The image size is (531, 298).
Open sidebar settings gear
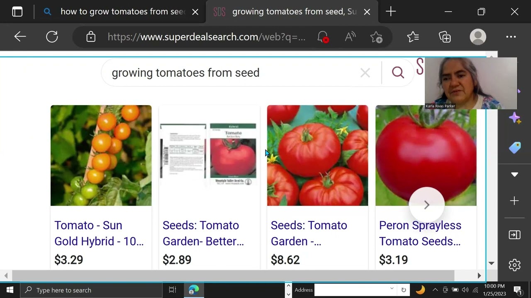coord(514,265)
